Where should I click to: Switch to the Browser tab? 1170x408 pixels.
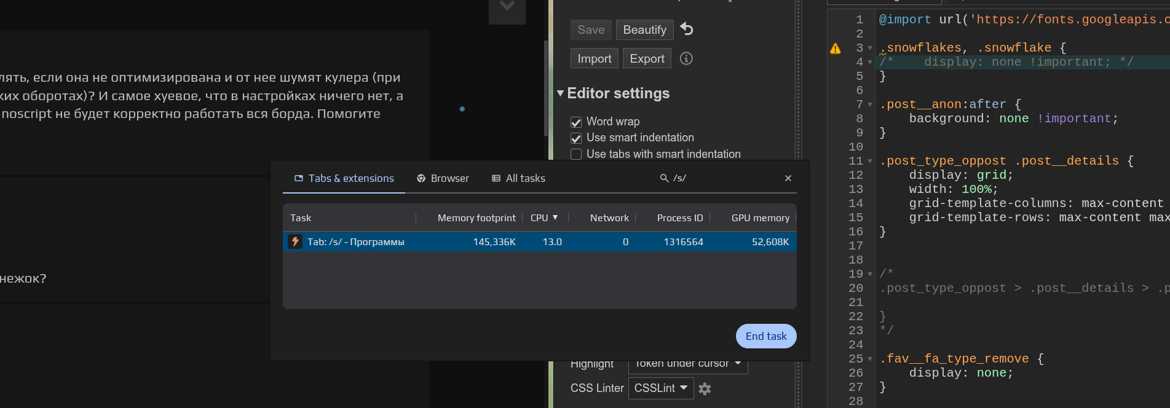[443, 178]
